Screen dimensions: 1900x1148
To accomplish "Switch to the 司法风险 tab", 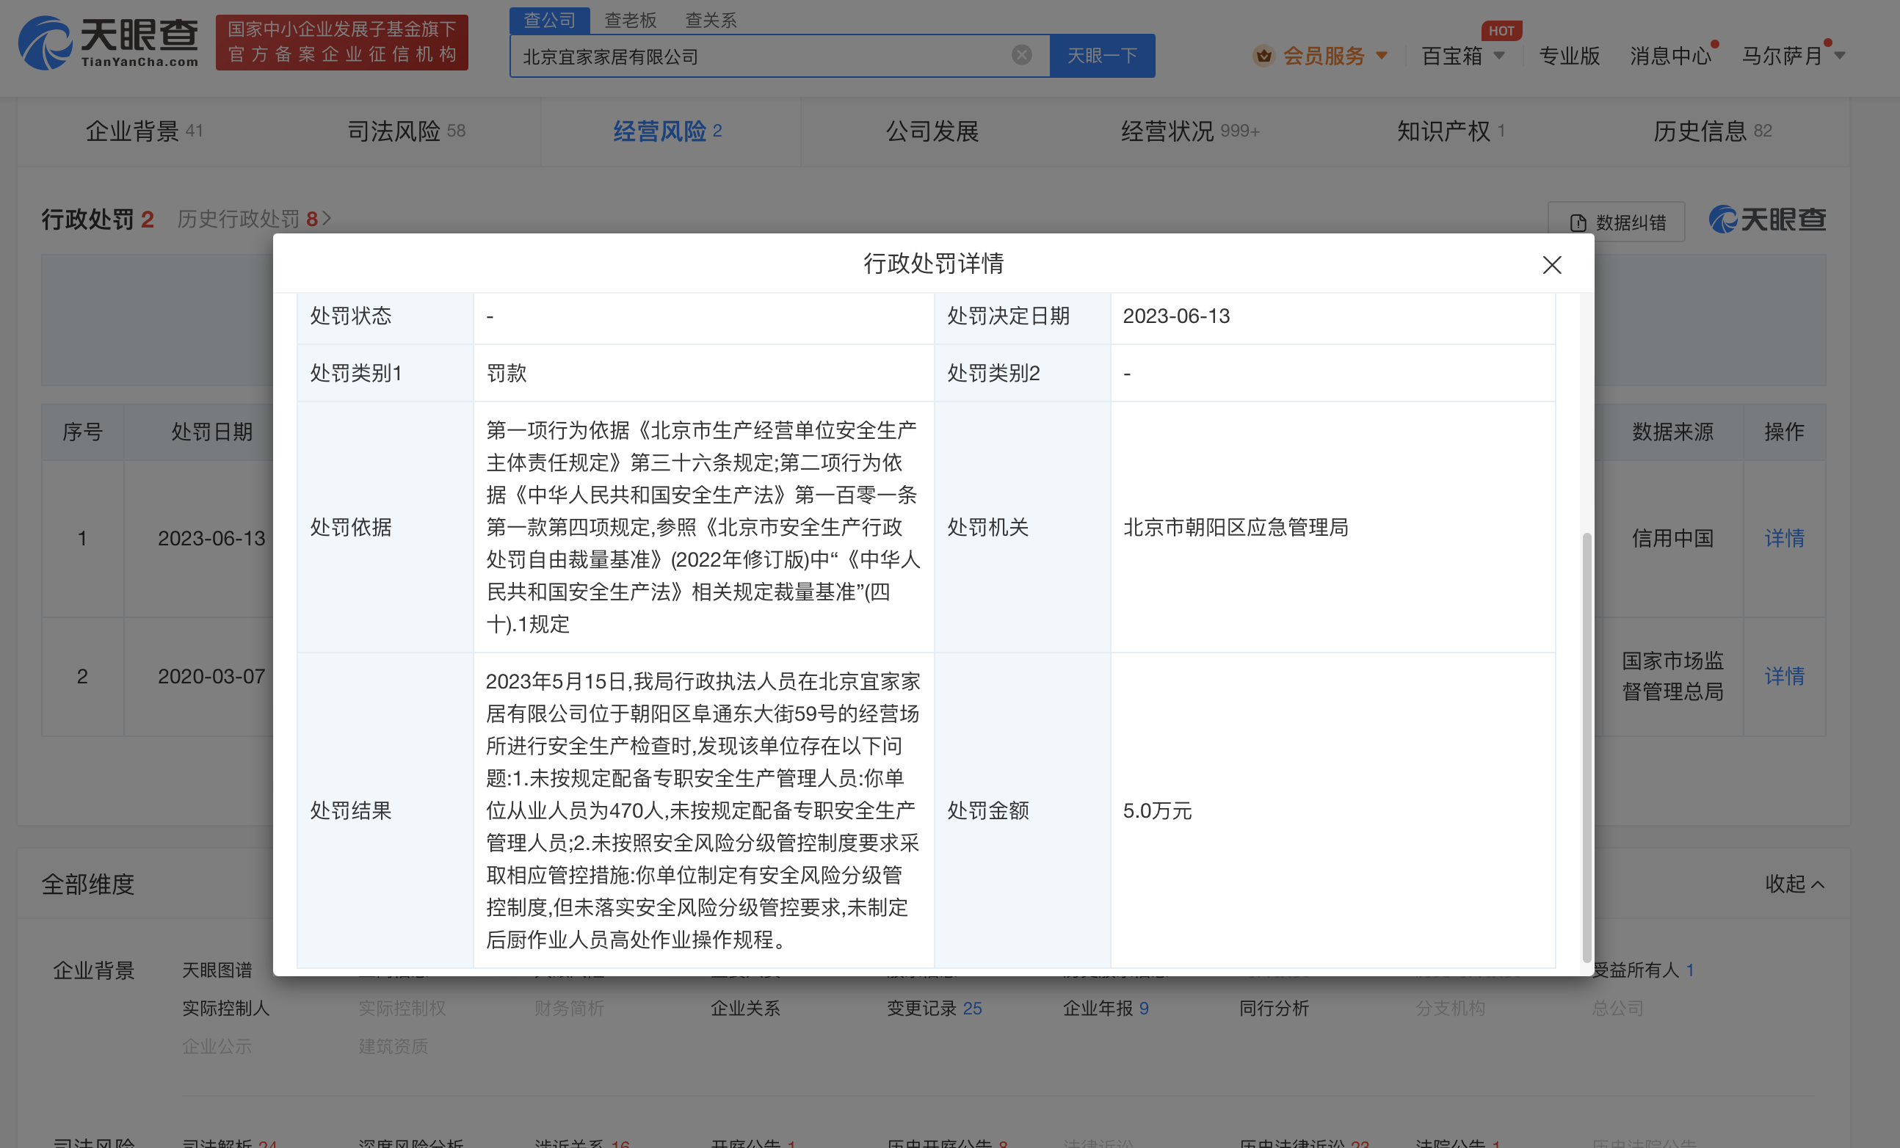I will (x=405, y=131).
